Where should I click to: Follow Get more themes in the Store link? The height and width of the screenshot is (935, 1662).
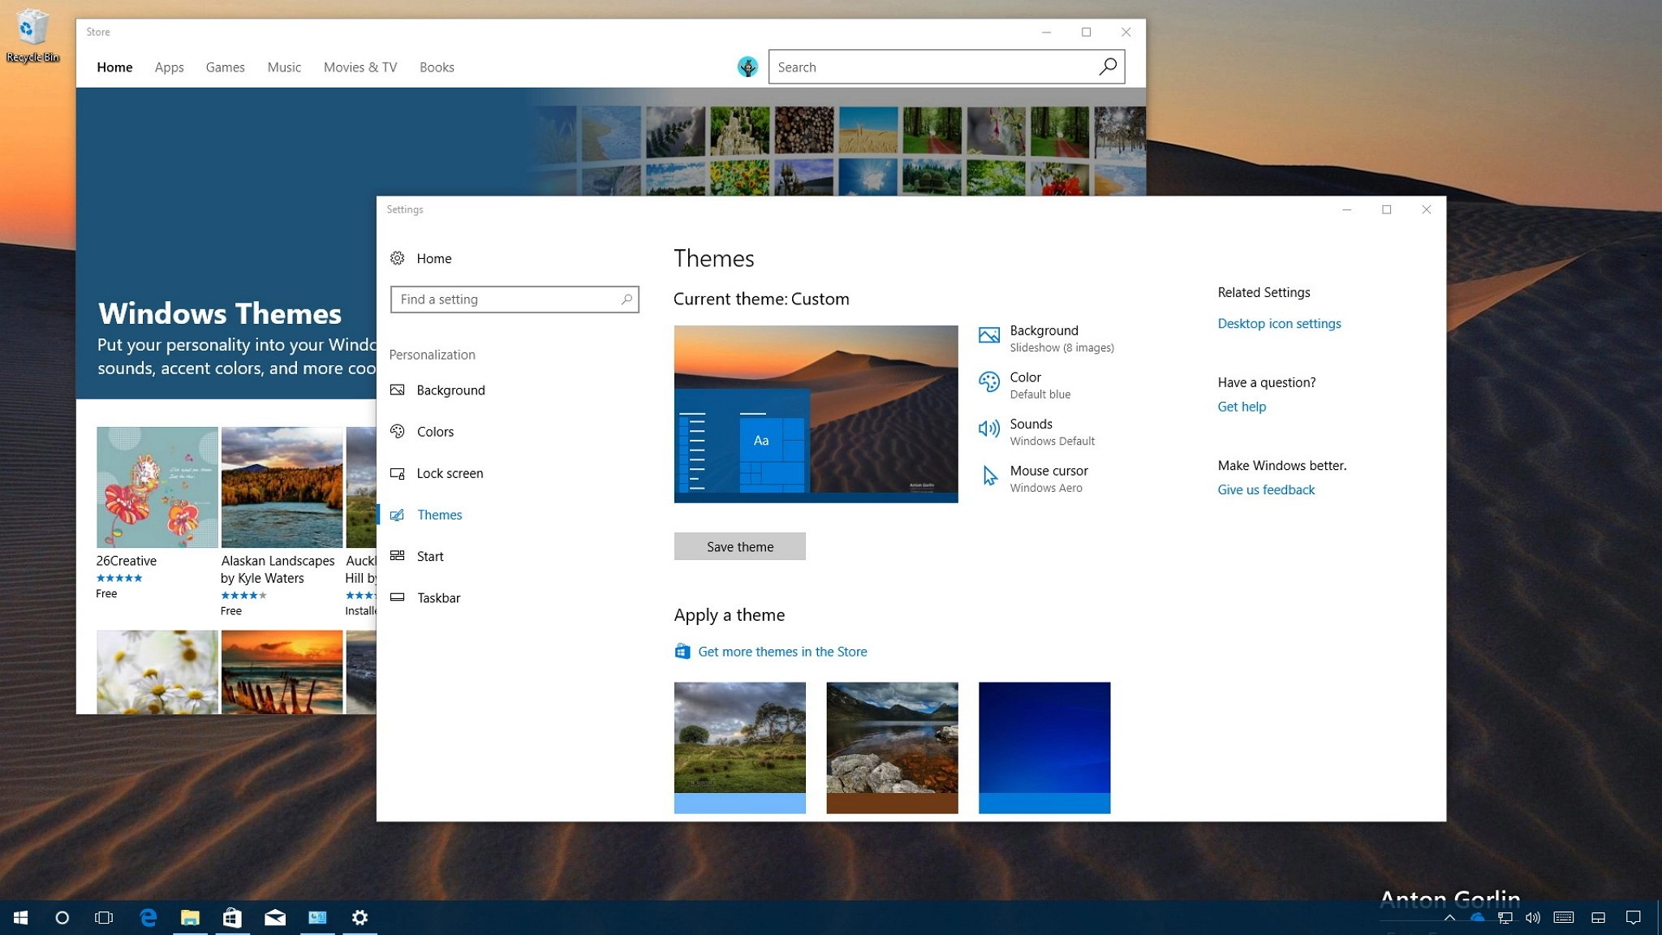tap(781, 652)
